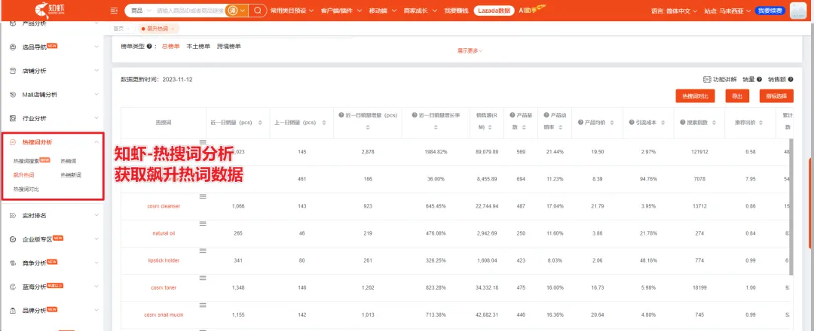Click the help icon beside 销量
The image size is (814, 331).
coord(759,80)
